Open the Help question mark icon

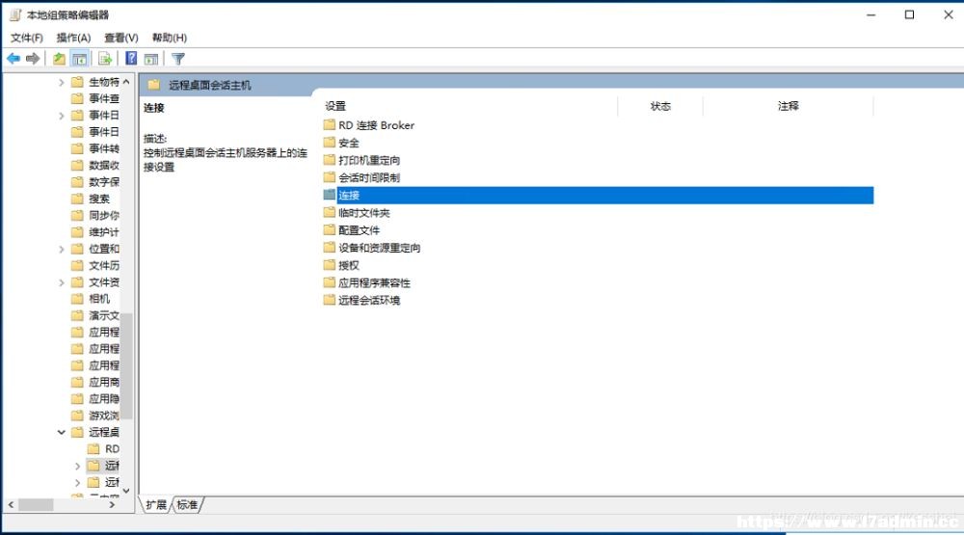[x=131, y=59]
